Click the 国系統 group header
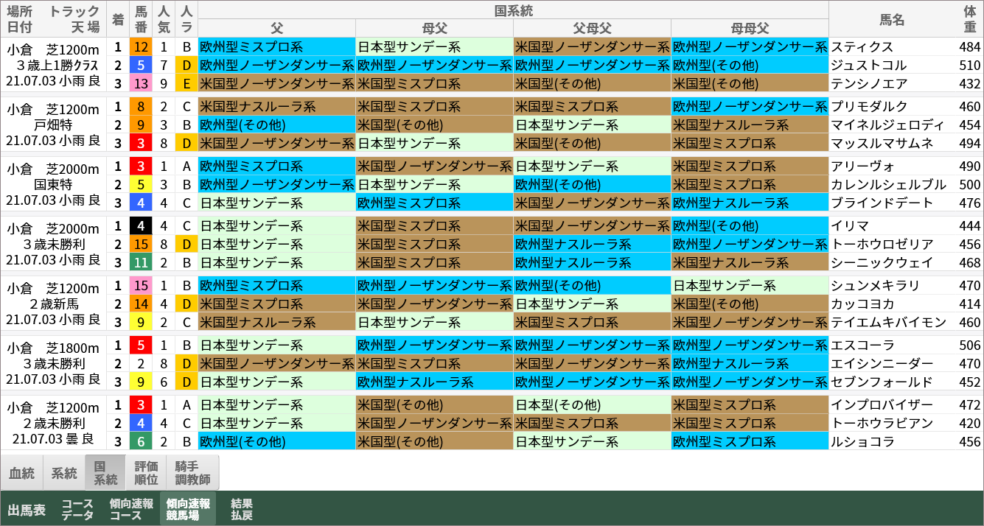The image size is (984, 526). pyautogui.click(x=514, y=10)
